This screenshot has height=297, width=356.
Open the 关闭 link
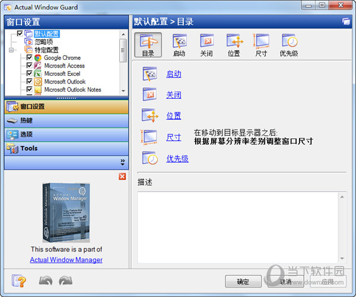174,95
